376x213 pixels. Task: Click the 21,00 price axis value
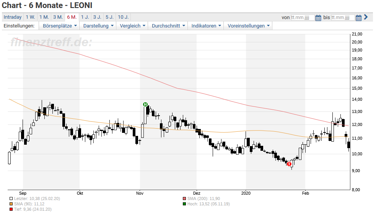(357, 34)
